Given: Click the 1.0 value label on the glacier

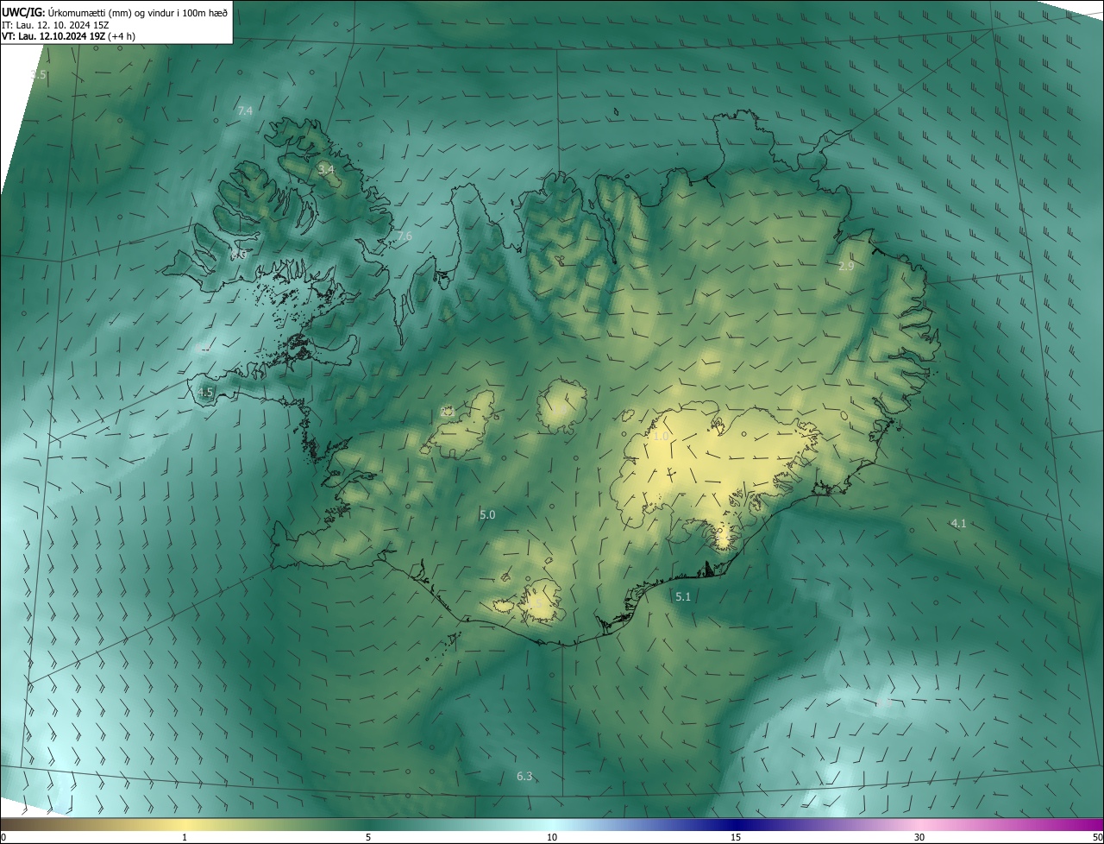Looking at the screenshot, I should 661,437.
